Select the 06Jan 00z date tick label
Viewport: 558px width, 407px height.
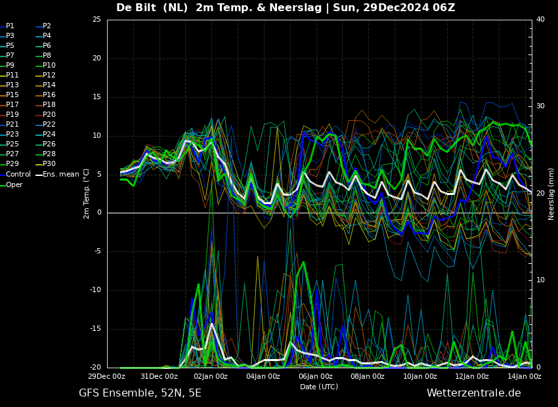pyautogui.click(x=315, y=377)
